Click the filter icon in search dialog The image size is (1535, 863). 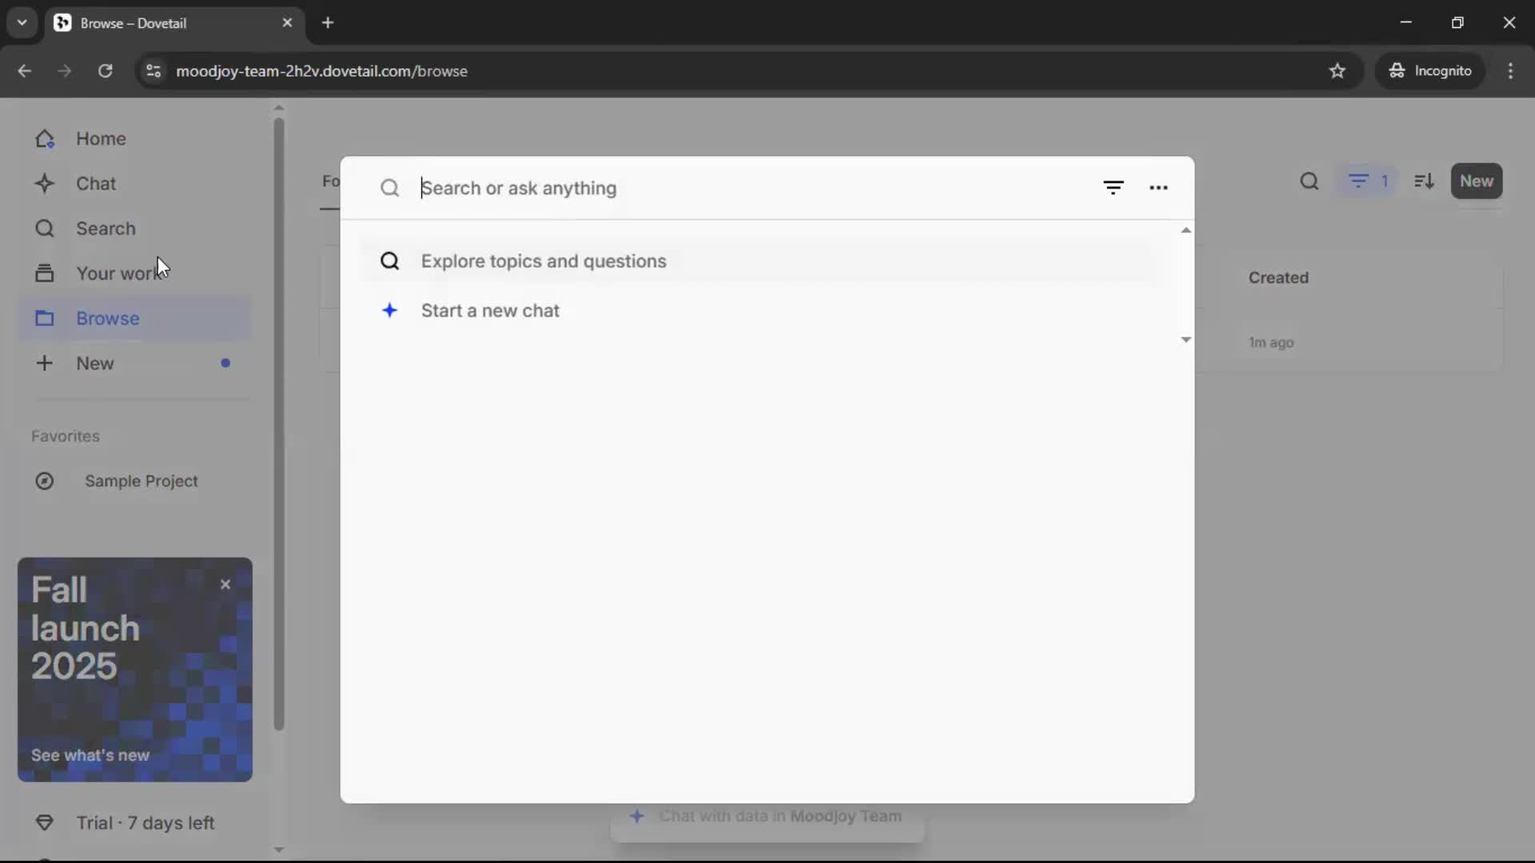click(1113, 188)
